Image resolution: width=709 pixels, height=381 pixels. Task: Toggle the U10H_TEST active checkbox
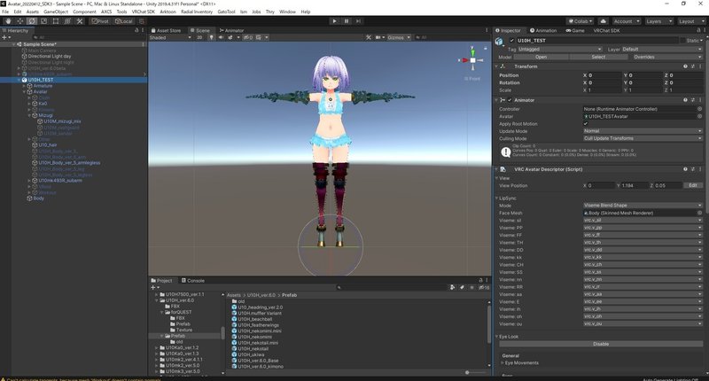(512, 41)
